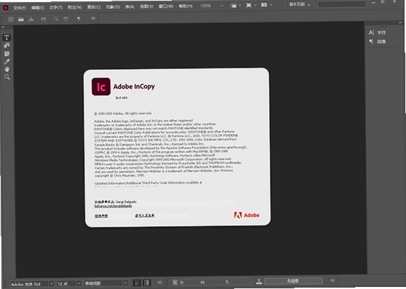Toggle Show Hidden Characters pilcrow icon
The height and width of the screenshot is (289, 406).
[x=79, y=18]
